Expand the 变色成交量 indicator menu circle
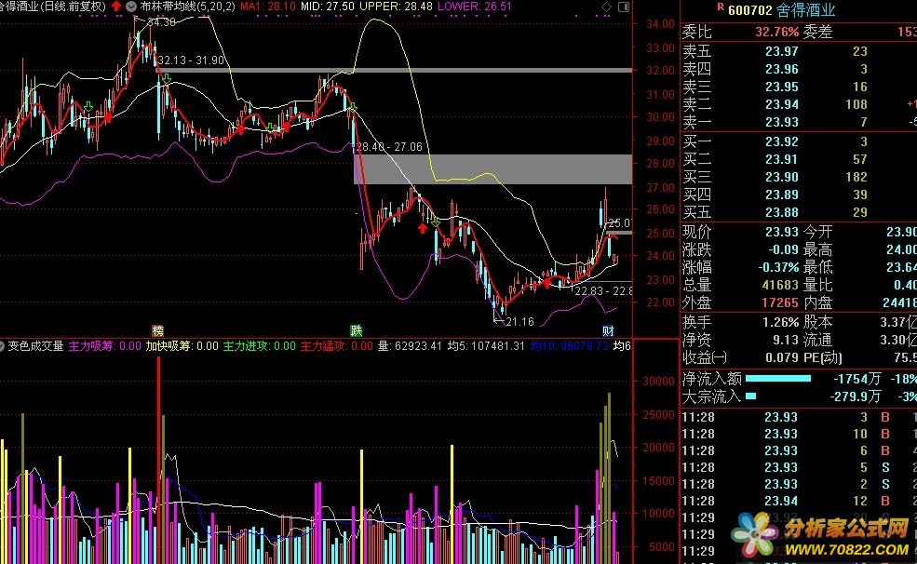This screenshot has width=917, height=564. 2,346
